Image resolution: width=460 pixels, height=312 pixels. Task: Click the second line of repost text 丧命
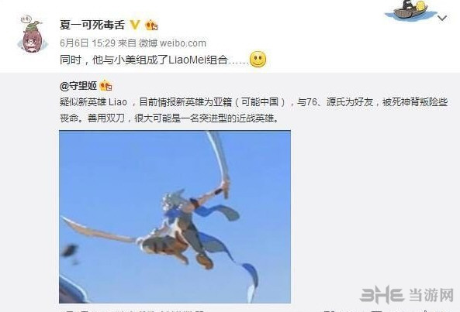point(170,118)
